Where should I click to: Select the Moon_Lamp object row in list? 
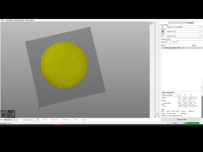pyautogui.click(x=182, y=48)
